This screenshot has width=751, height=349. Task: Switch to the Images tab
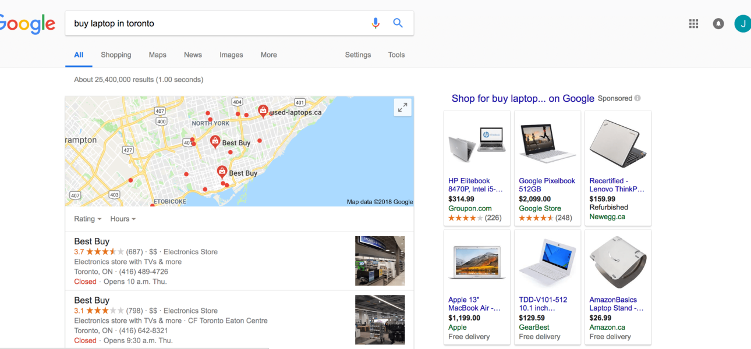pos(231,55)
